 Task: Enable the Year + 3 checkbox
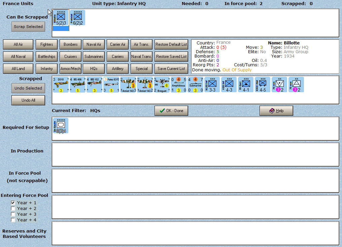click(13, 214)
